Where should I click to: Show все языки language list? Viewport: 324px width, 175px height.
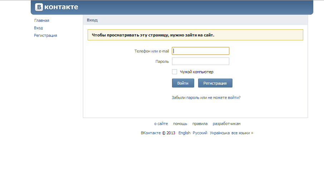click(x=242, y=133)
